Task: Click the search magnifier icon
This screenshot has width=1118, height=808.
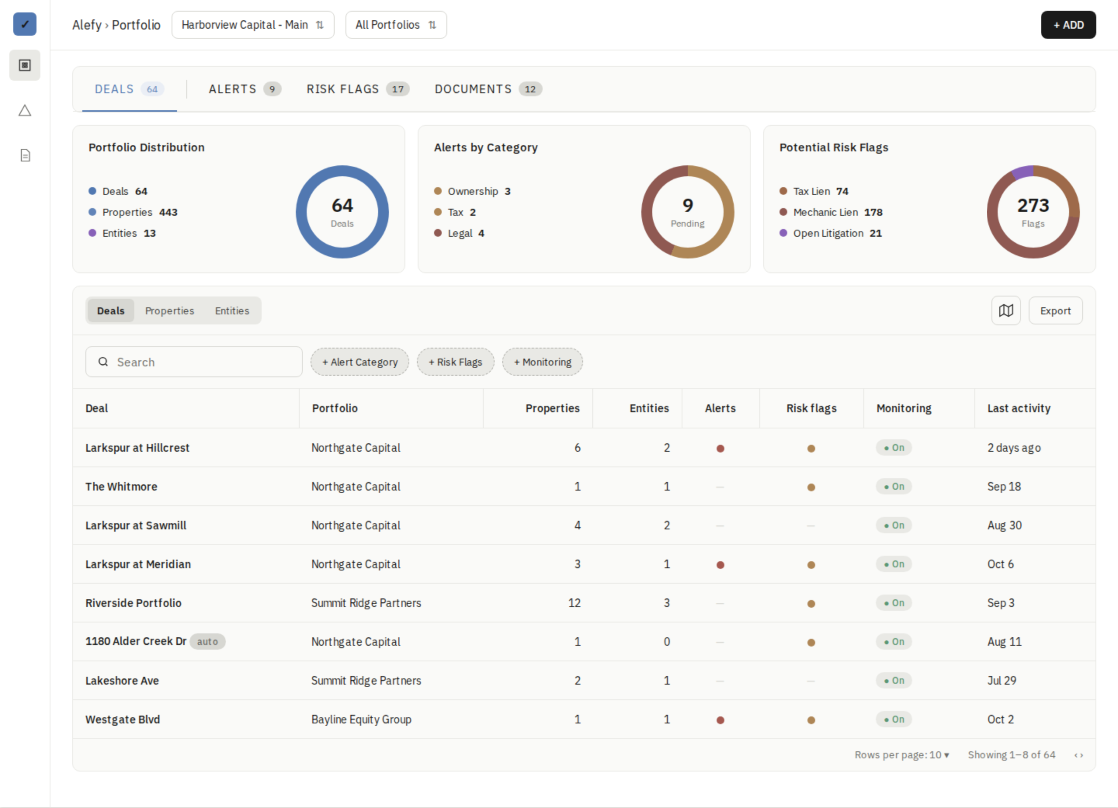Action: 103,362
